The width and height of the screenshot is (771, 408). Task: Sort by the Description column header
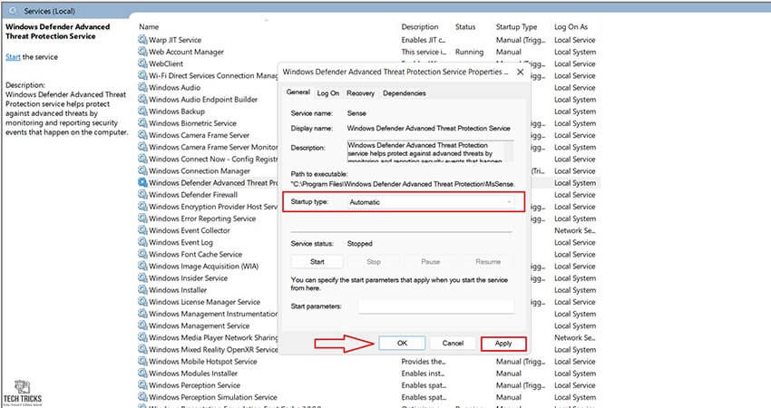[x=419, y=27]
